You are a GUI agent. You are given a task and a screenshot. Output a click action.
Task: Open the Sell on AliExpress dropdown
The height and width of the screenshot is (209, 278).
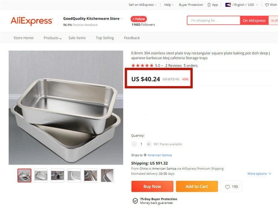coord(142,5)
